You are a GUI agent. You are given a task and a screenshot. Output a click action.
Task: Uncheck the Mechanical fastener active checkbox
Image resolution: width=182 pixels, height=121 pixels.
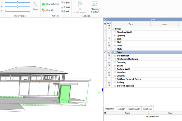pyautogui.click(x=109, y=59)
